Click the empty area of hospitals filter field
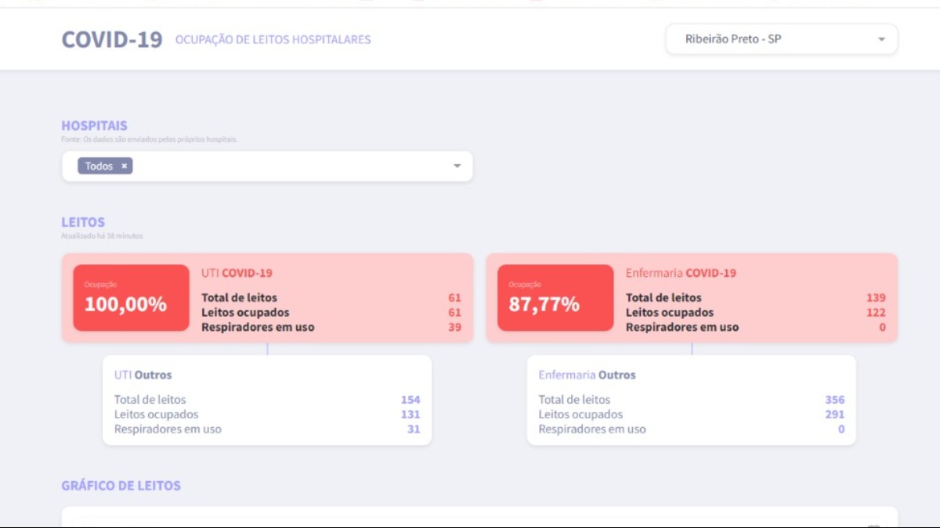940x528 pixels. 290,166
